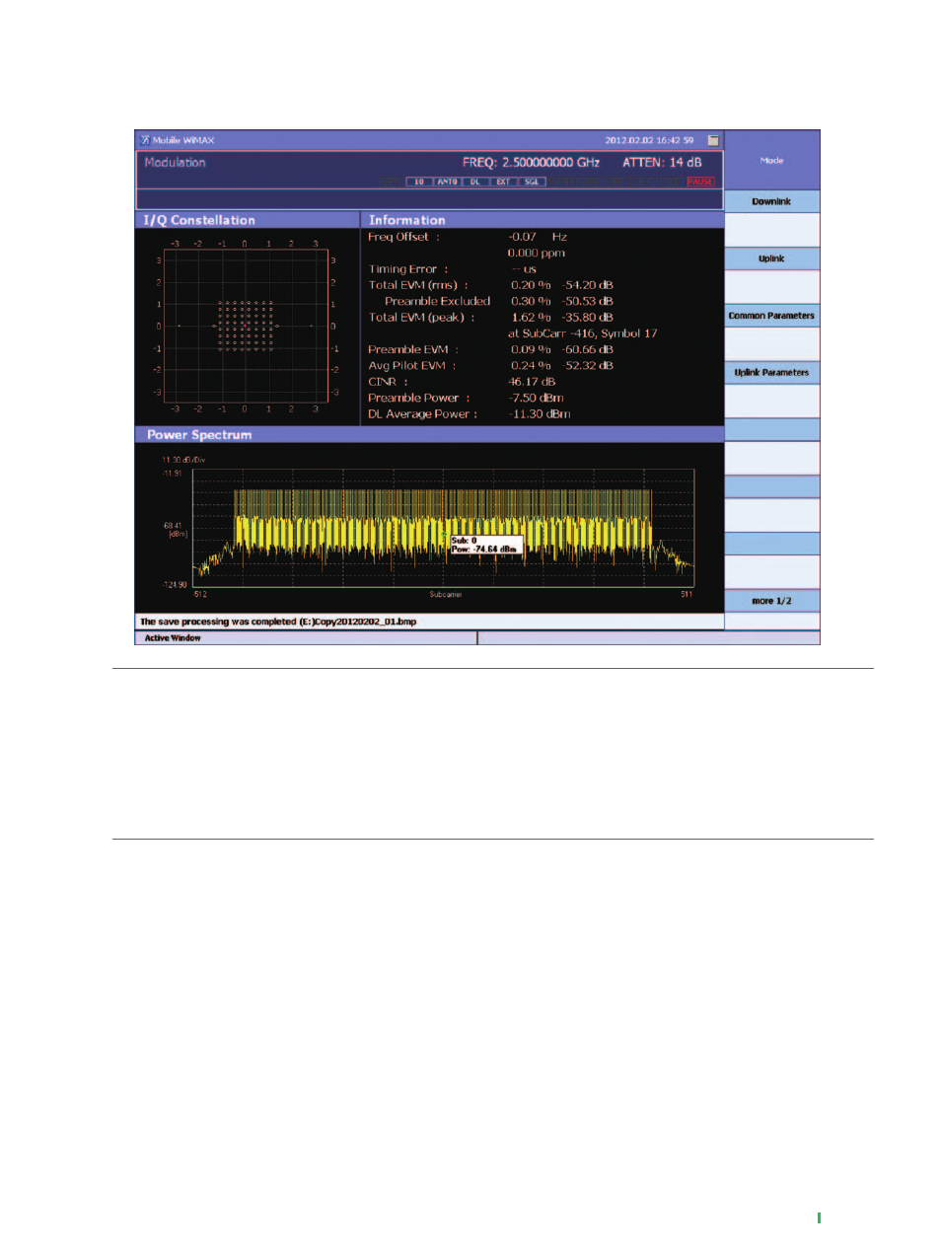
Task: Click the Total EVM (rms) label
Action: 418,285
